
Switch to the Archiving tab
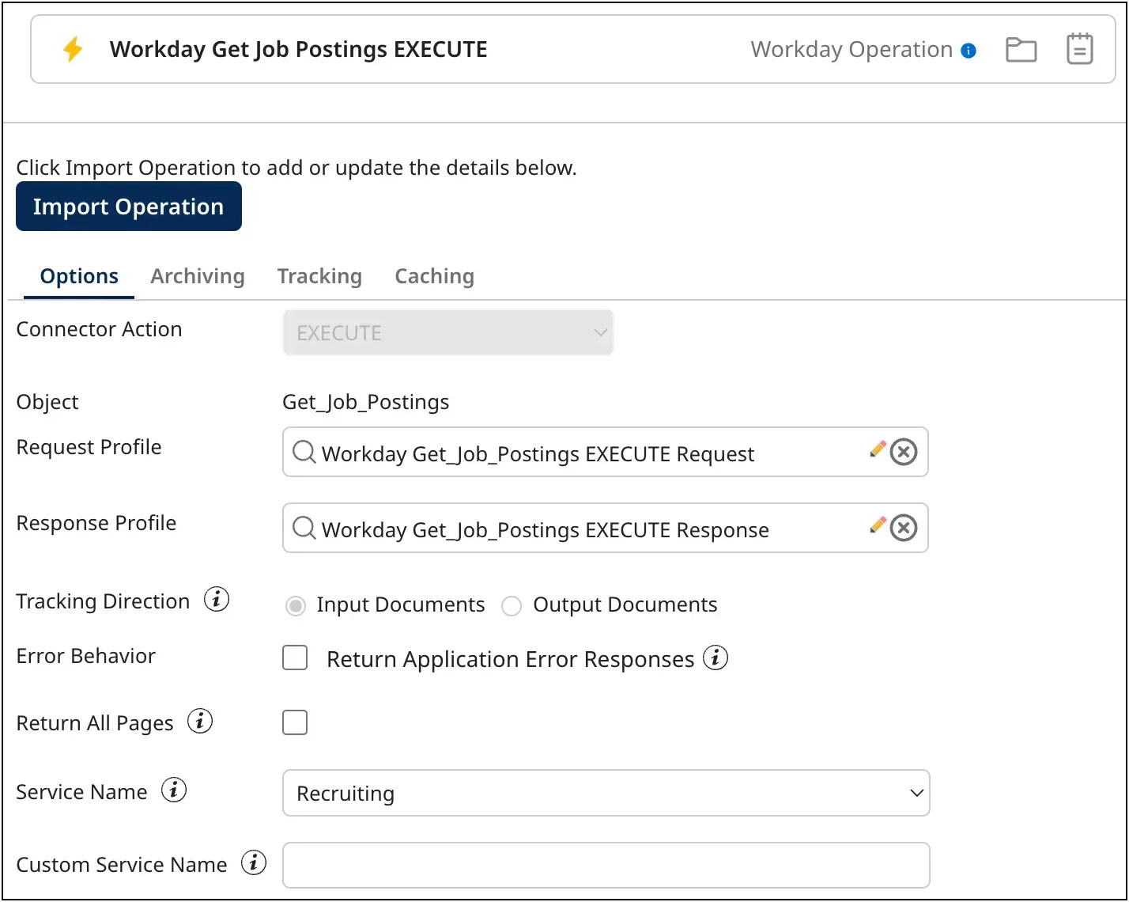197,275
